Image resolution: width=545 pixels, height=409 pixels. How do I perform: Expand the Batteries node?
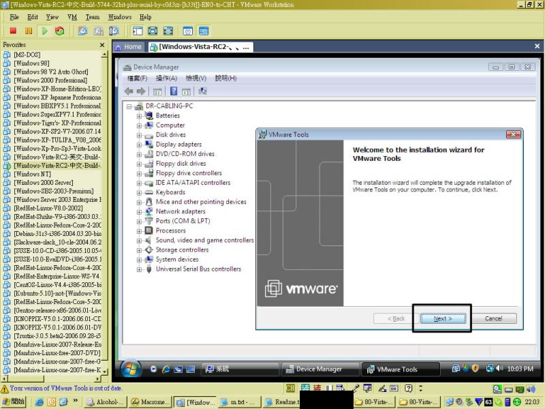[139, 116]
